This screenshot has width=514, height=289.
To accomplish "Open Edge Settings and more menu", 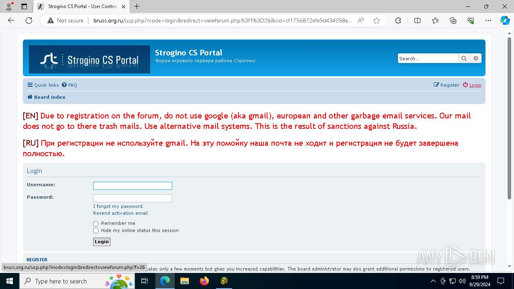I will click(x=488, y=20).
